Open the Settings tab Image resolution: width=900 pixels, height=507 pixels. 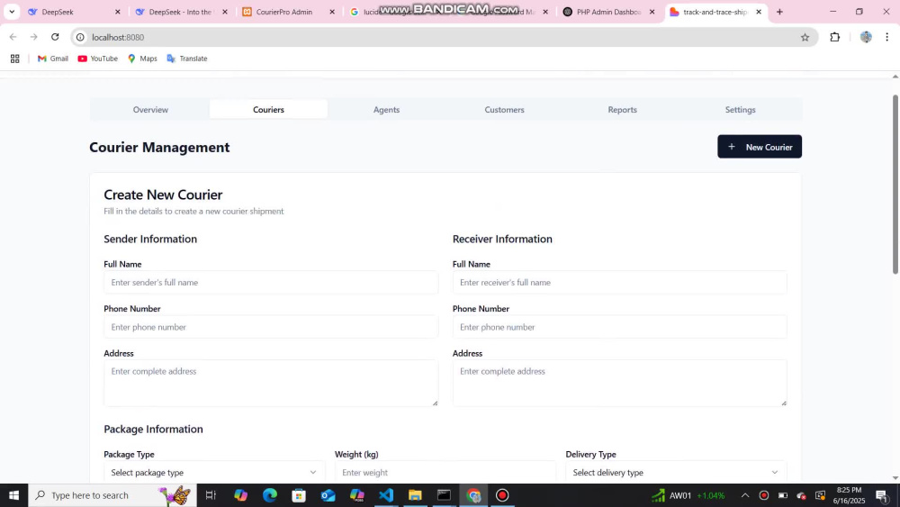point(741,109)
